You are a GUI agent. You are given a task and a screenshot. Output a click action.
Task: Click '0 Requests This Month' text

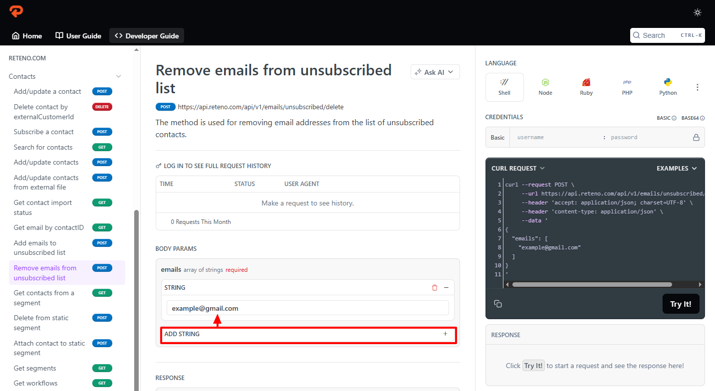pyautogui.click(x=201, y=221)
